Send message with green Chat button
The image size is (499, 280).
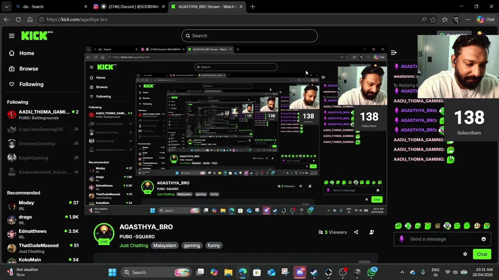click(x=482, y=254)
